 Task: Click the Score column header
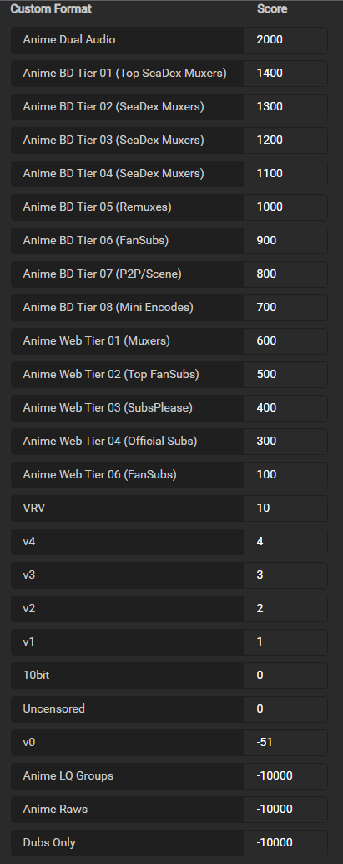tap(272, 9)
